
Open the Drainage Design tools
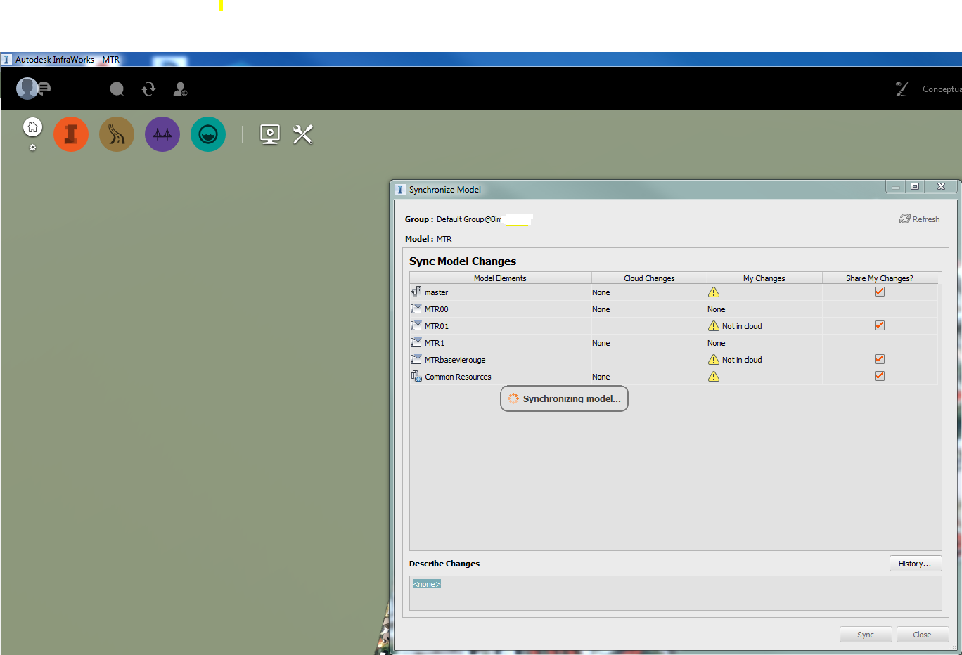[x=207, y=134]
